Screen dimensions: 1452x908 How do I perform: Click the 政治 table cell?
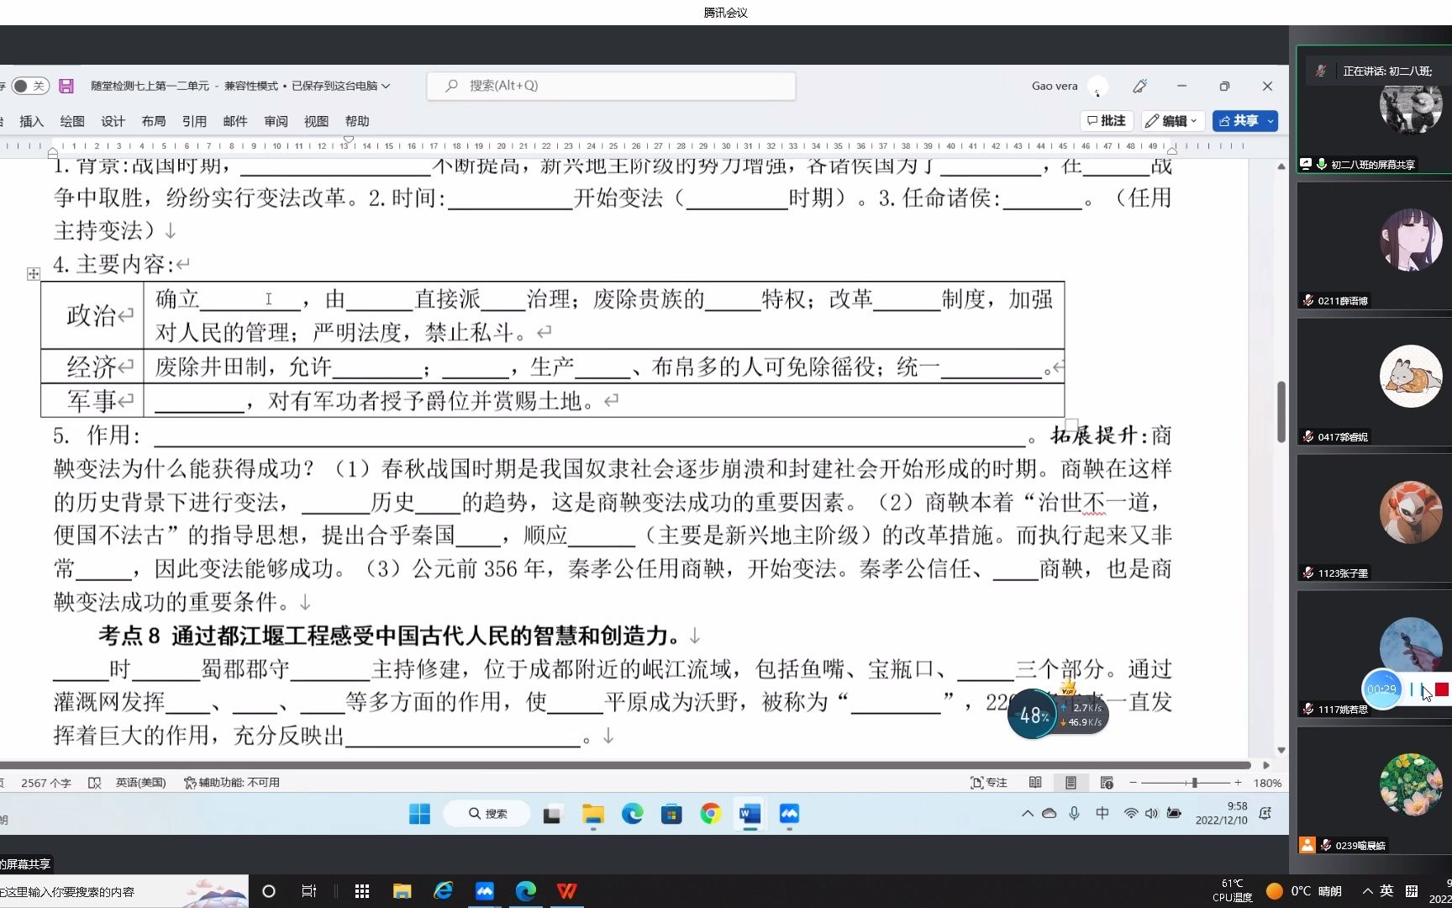click(x=92, y=315)
